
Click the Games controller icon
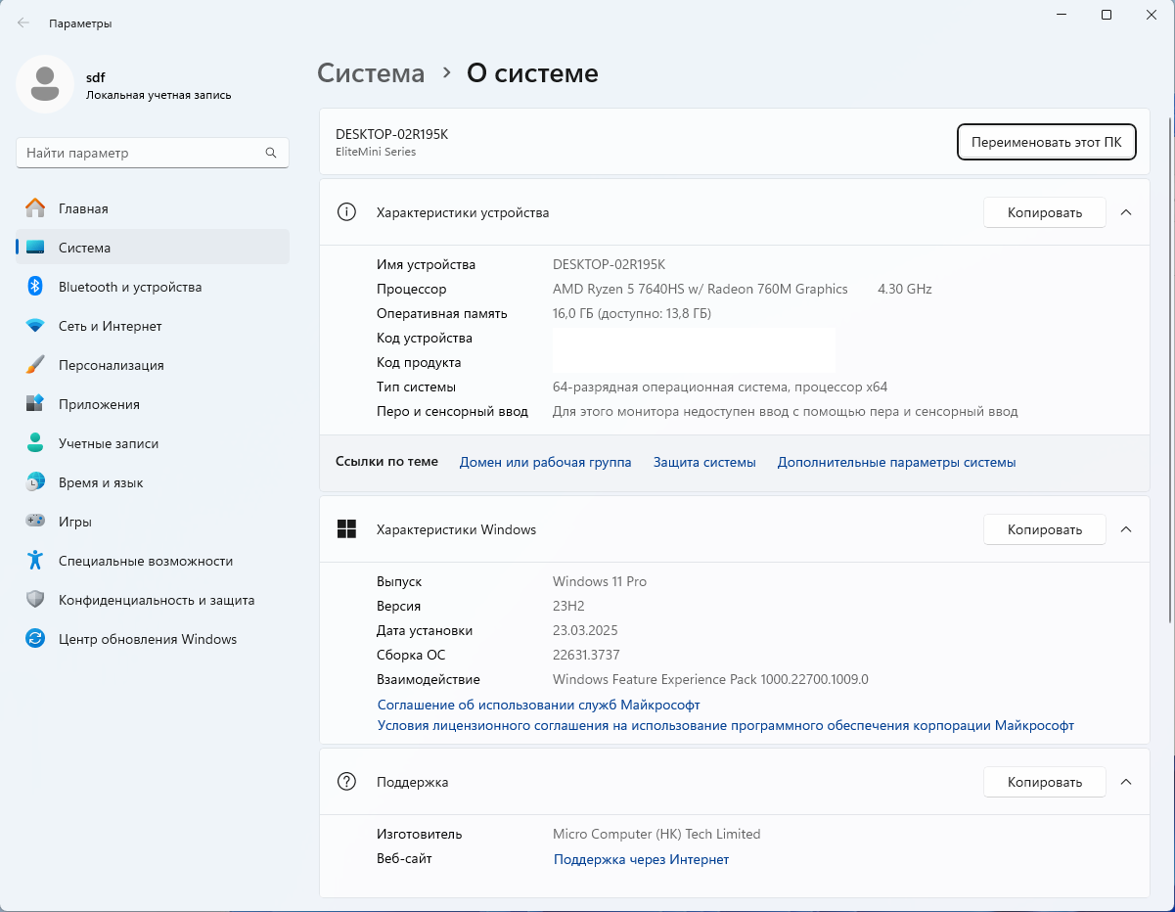[35, 522]
